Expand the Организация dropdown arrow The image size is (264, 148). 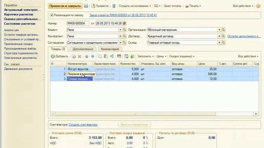click(219, 30)
